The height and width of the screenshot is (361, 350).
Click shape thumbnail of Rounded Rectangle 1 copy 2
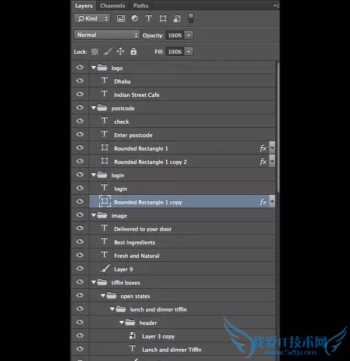tap(105, 161)
